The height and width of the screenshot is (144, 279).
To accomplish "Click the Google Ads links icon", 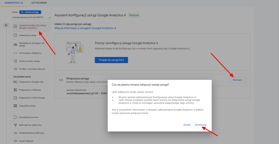I will (15, 82).
